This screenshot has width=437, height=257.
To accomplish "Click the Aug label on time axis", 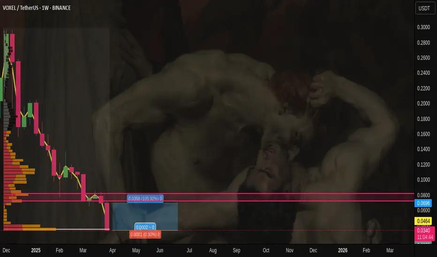I will (x=213, y=250).
